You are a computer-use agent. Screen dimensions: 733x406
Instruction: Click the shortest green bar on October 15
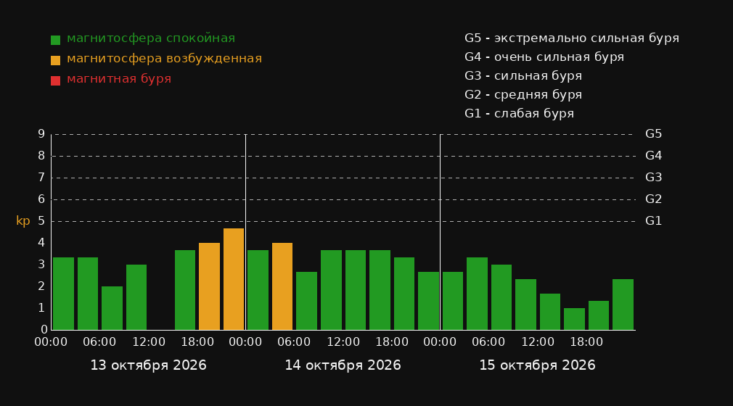click(x=575, y=319)
